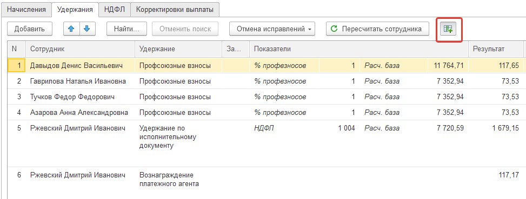Click the Добавить button
The width and height of the screenshot is (526, 199).
(30, 29)
